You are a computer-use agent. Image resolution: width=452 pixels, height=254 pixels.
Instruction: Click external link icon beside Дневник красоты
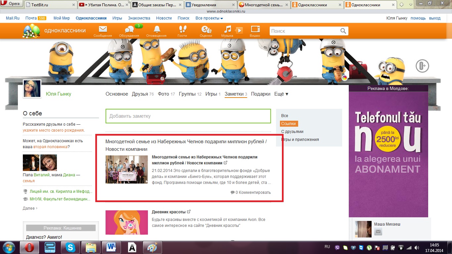point(189,212)
